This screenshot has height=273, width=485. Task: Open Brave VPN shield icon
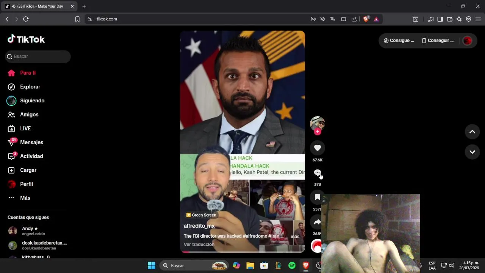(469, 19)
